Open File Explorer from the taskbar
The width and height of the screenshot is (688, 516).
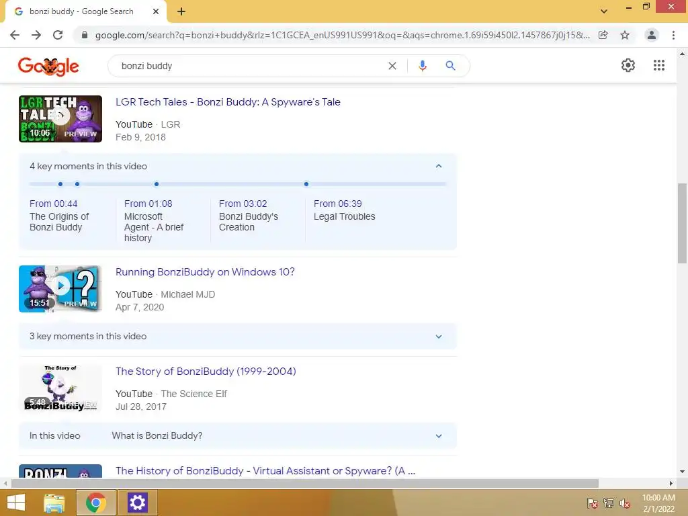pyautogui.click(x=54, y=503)
